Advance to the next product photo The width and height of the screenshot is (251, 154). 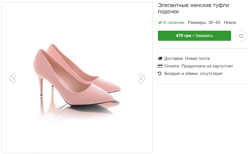tap(142, 78)
